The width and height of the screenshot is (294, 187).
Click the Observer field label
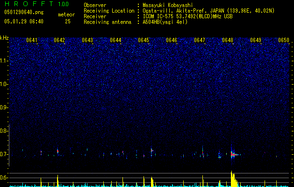tap(95, 5)
